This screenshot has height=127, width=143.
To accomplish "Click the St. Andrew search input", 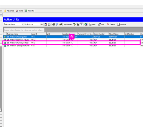I will tap(32, 24).
